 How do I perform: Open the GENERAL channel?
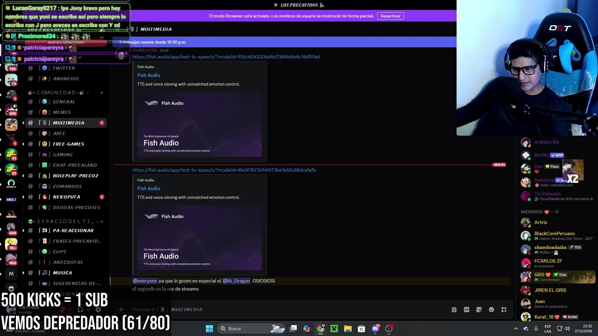pyautogui.click(x=65, y=101)
